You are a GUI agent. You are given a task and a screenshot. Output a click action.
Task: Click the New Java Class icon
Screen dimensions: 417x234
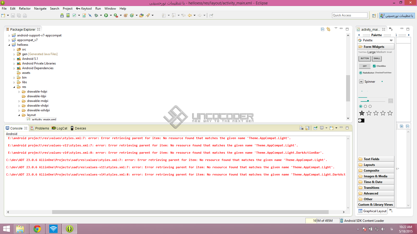132,16
